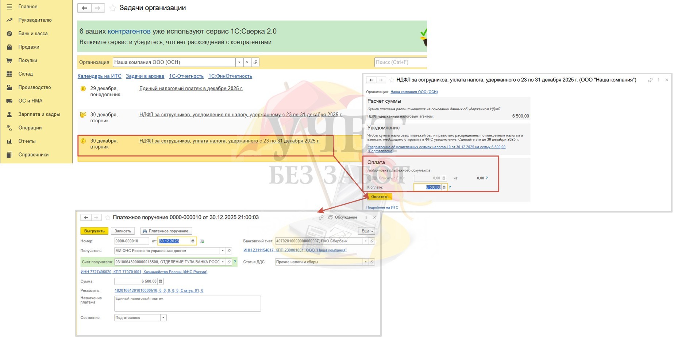
Task: Follow the контрагентов link in the banner
Action: click(129, 31)
